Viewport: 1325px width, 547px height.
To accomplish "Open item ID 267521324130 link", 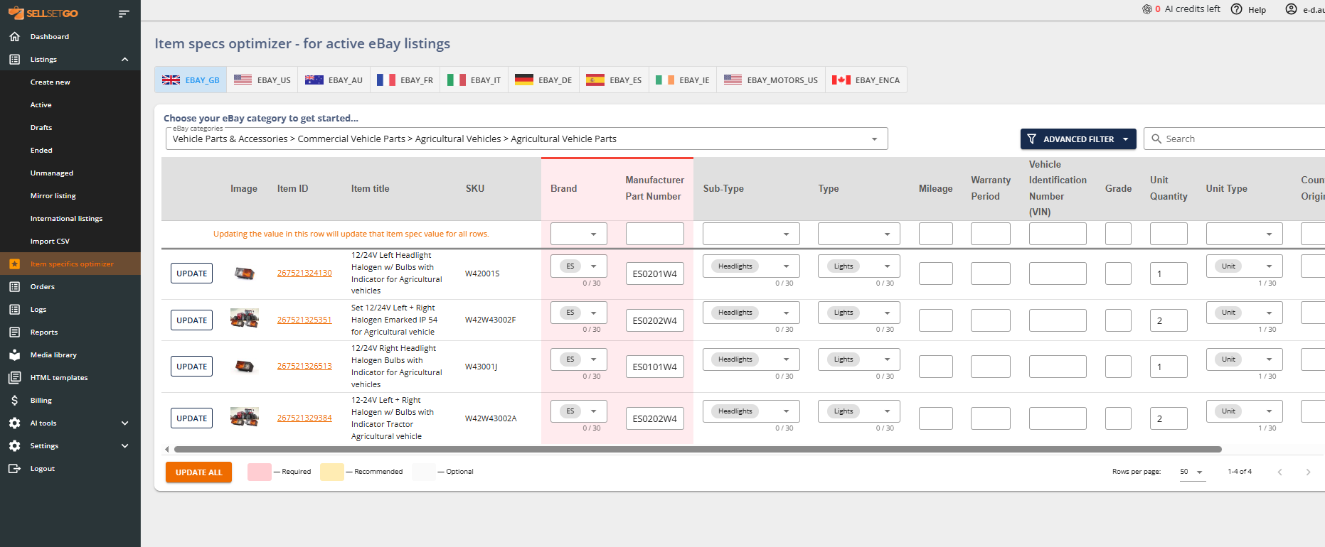I will 304,273.
